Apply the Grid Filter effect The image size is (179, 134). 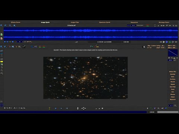point(173,87)
